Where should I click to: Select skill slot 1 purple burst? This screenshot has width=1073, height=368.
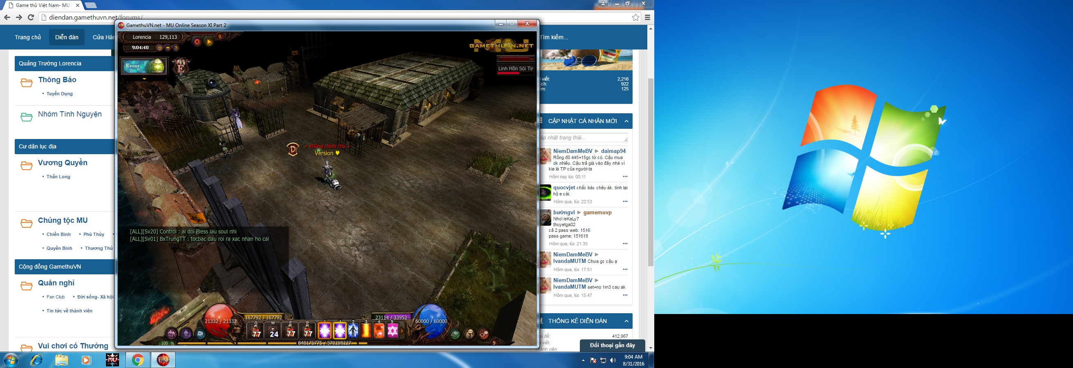coord(340,330)
